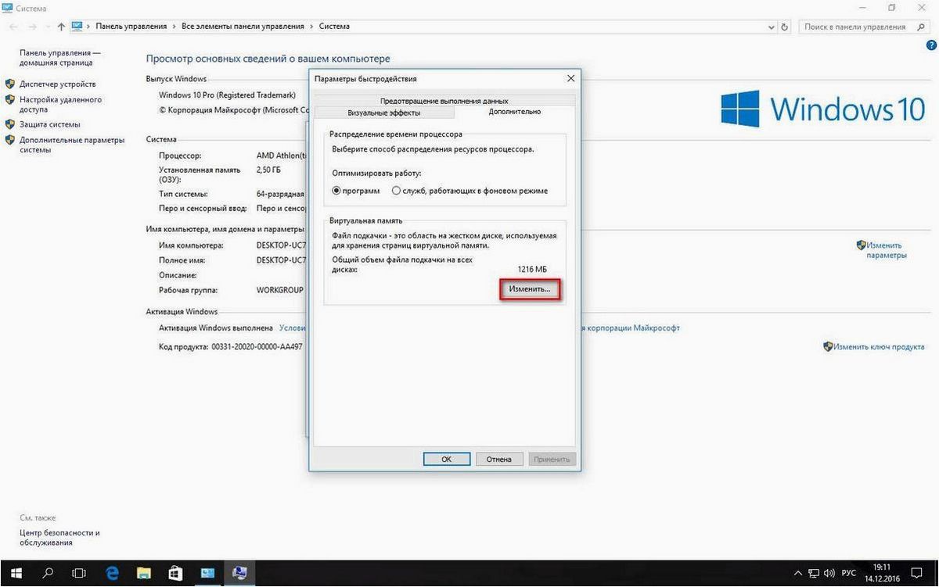This screenshot has height=587, width=939.
Task: Click the Система window title icon
Action: pyautogui.click(x=9, y=8)
